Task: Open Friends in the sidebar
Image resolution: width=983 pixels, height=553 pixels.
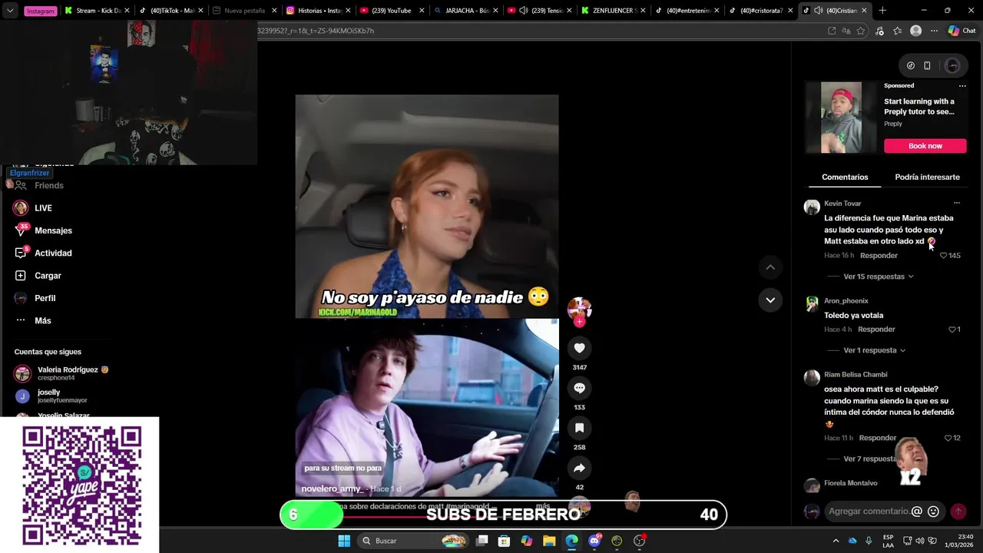Action: (48, 186)
